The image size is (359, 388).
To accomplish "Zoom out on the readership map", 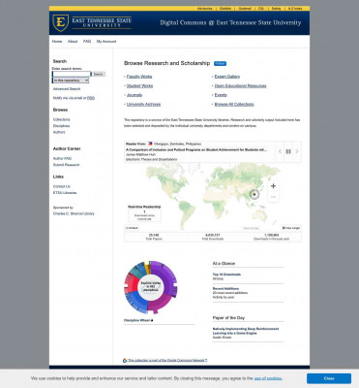I will click(x=273, y=197).
